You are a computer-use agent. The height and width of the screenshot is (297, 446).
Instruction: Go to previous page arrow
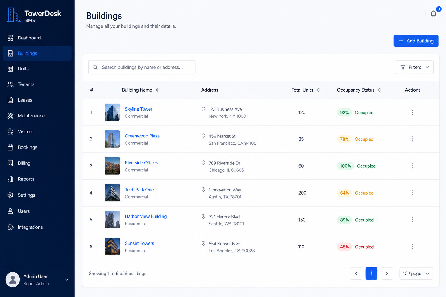click(356, 274)
